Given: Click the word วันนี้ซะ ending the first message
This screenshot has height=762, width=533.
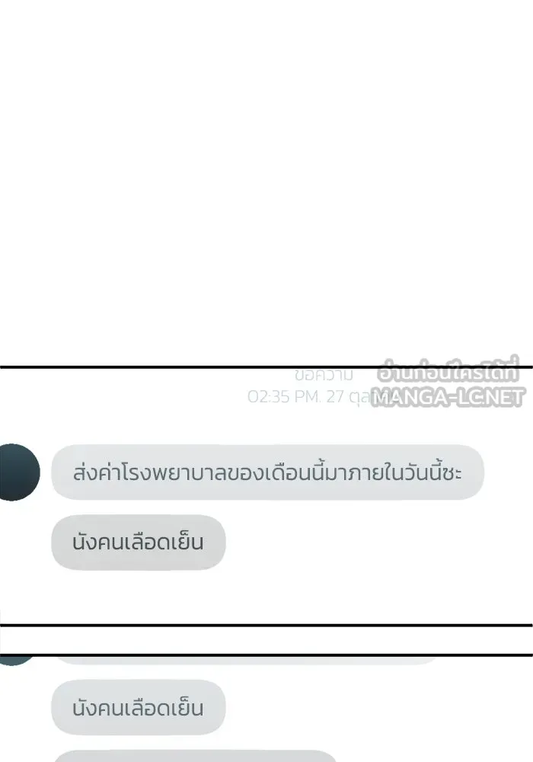Looking at the screenshot, I should (x=429, y=472).
